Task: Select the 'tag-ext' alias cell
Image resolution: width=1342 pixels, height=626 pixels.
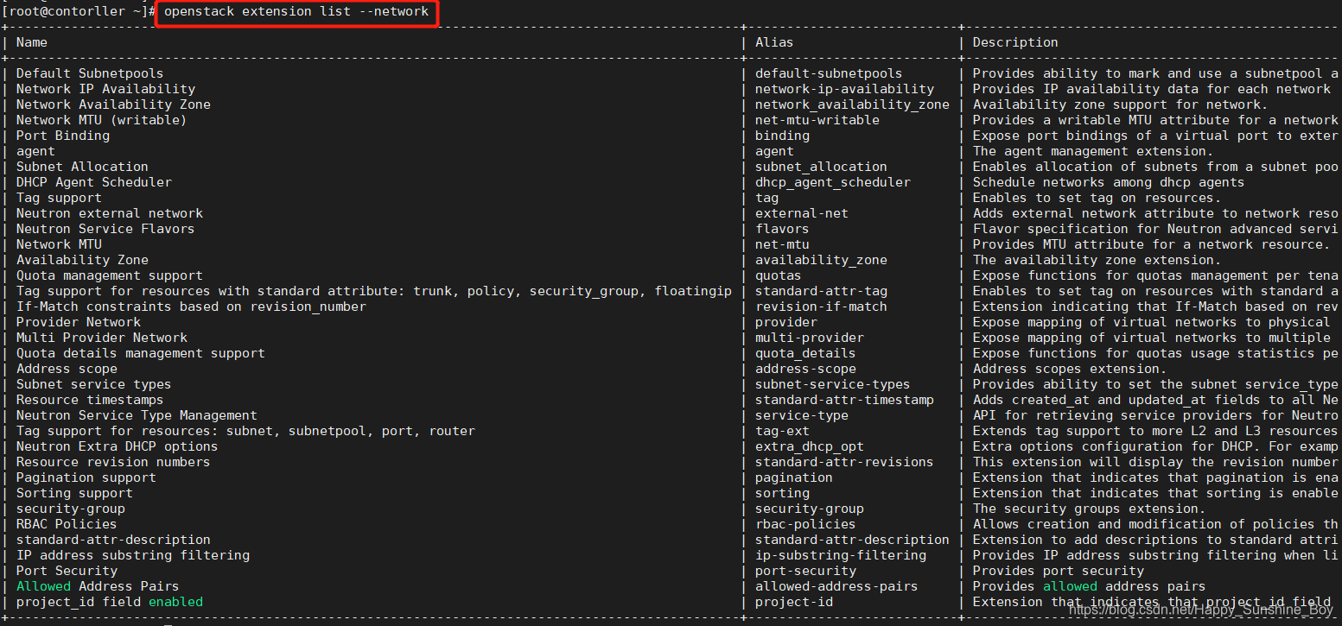Action: [782, 431]
